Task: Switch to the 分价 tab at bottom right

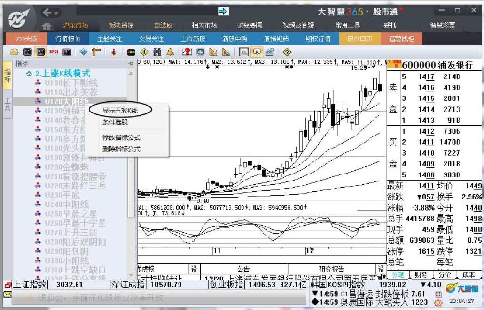Action: coord(445,274)
